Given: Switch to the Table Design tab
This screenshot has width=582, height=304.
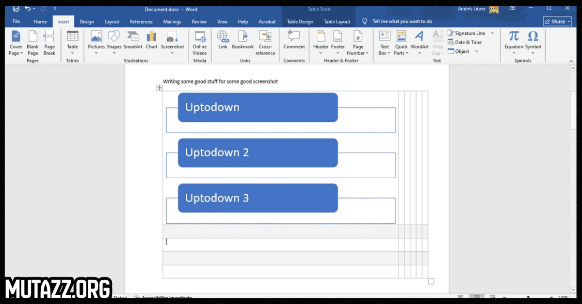Looking at the screenshot, I should (x=300, y=22).
